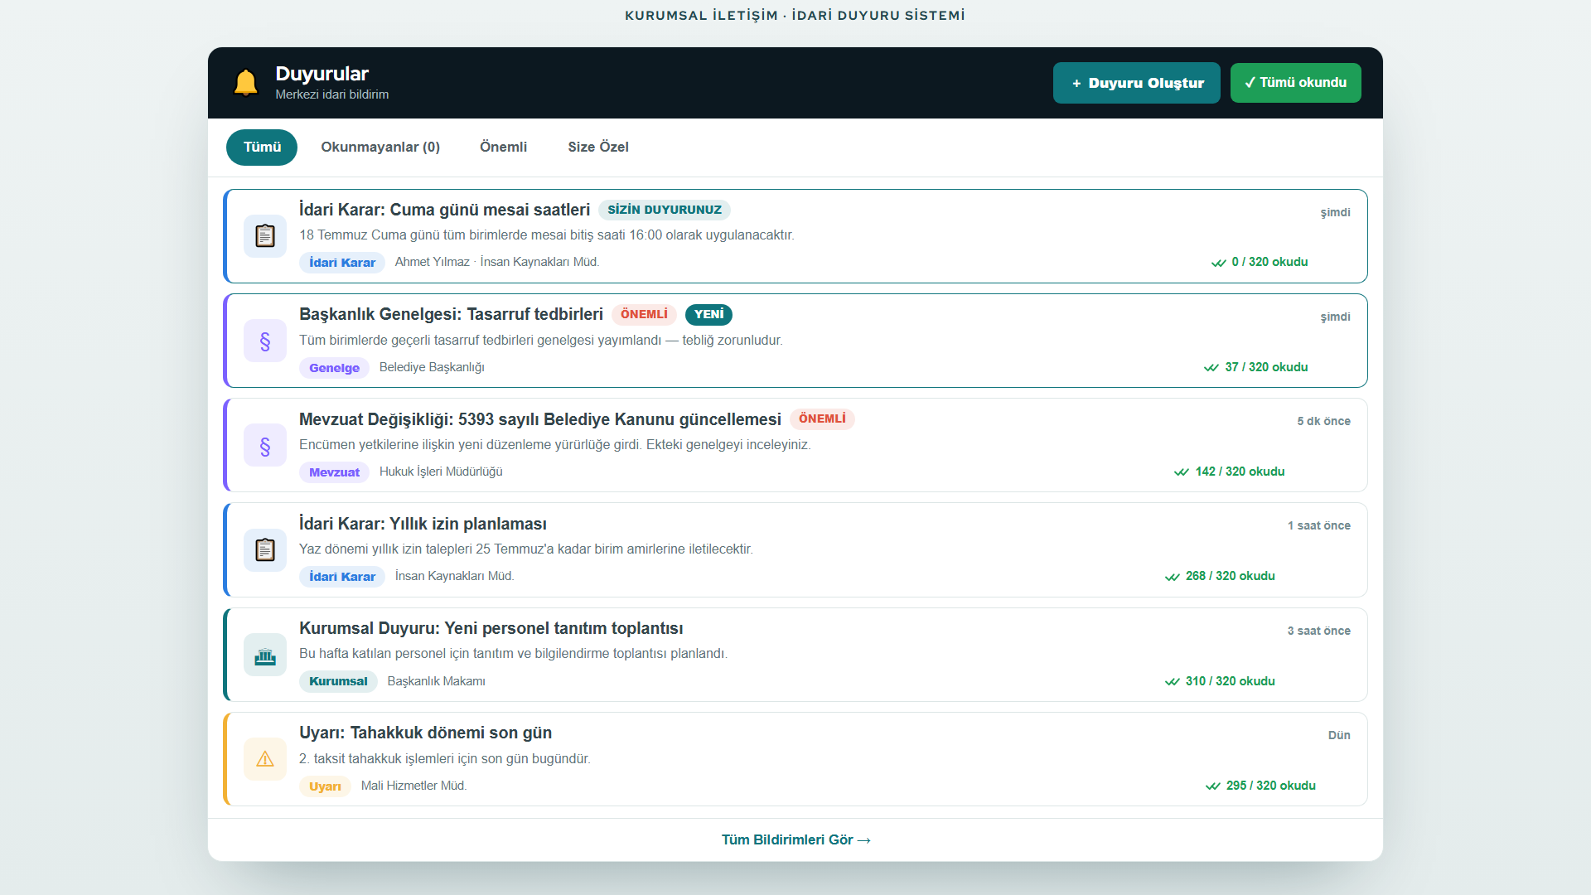Screen dimensions: 1591x895
Task: Click the ÖNEMLİ badge on Mevzuat Değişikliği
Action: [x=822, y=419]
